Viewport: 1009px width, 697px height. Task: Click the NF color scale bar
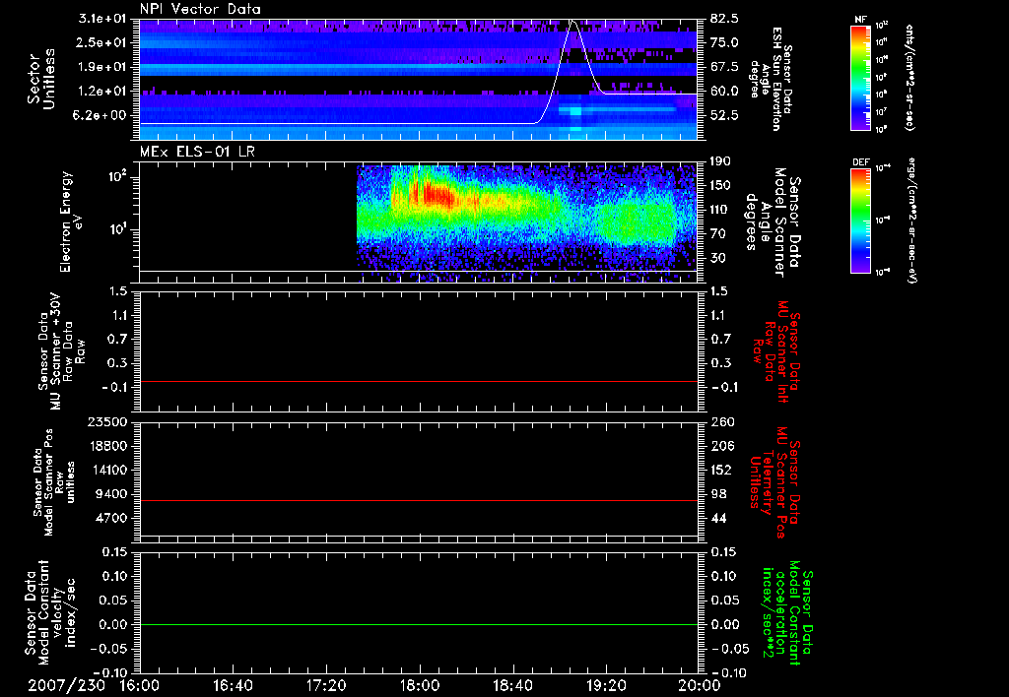(861, 78)
